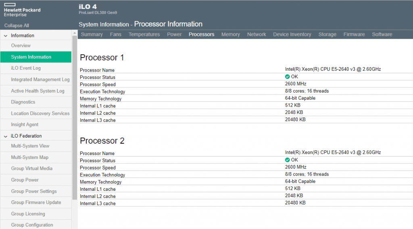Click Processor 2 'Memory Technology' label
This screenshot has height=229, width=413.
pos(100,182)
